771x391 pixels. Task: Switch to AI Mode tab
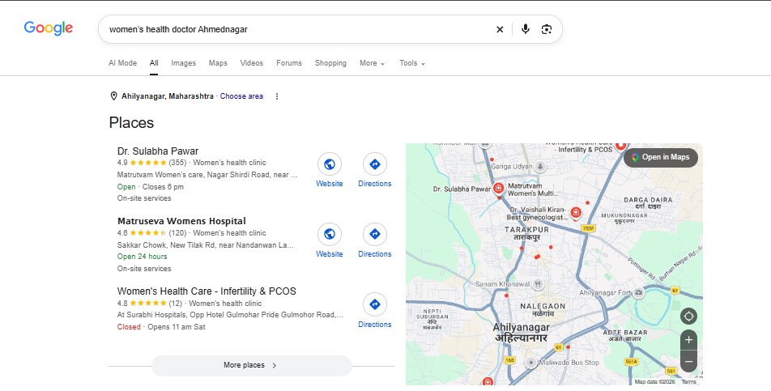pos(122,63)
